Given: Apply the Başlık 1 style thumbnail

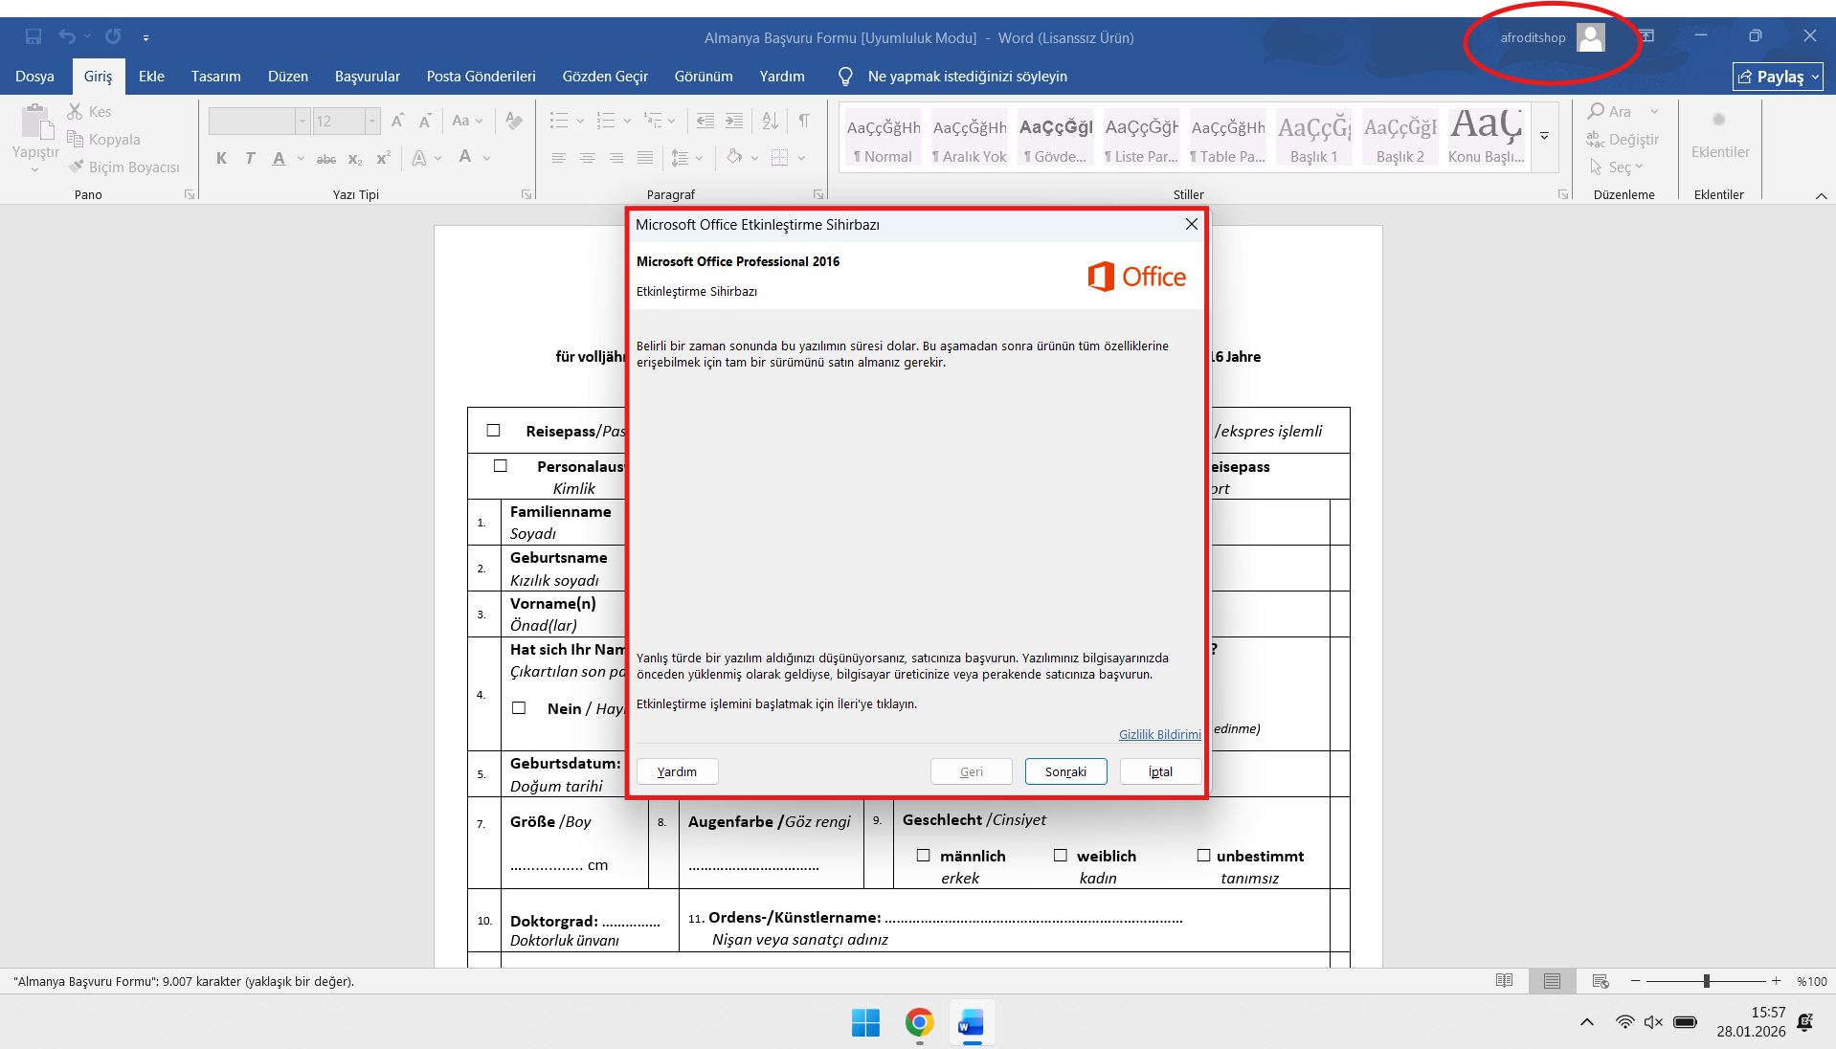Looking at the screenshot, I should click(x=1313, y=137).
